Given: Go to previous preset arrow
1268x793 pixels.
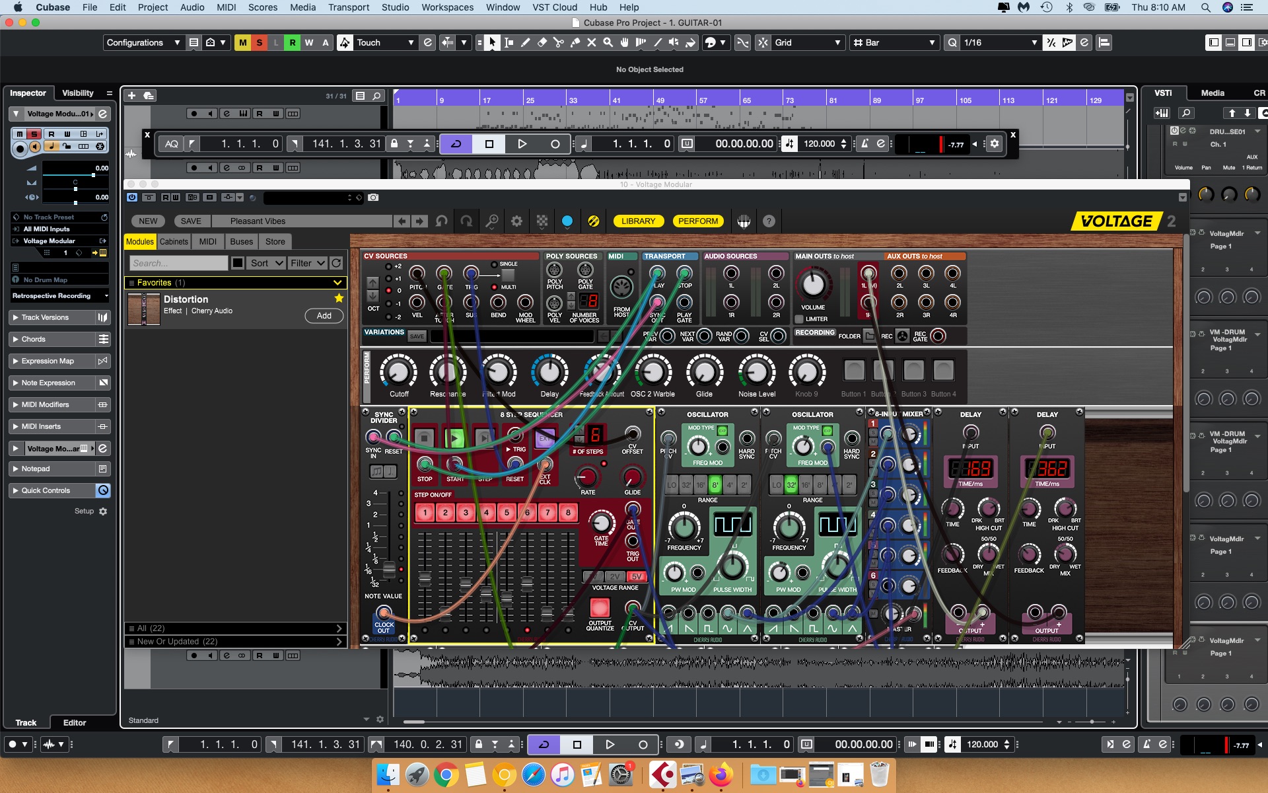Looking at the screenshot, I should 402,221.
